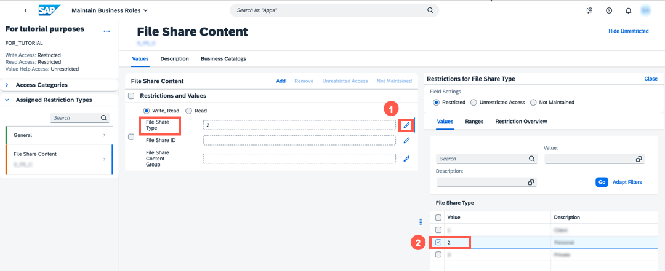The width and height of the screenshot is (665, 271).
Task: Tick the restriction row checkbox beside File Share ID
Action: pyautogui.click(x=131, y=137)
